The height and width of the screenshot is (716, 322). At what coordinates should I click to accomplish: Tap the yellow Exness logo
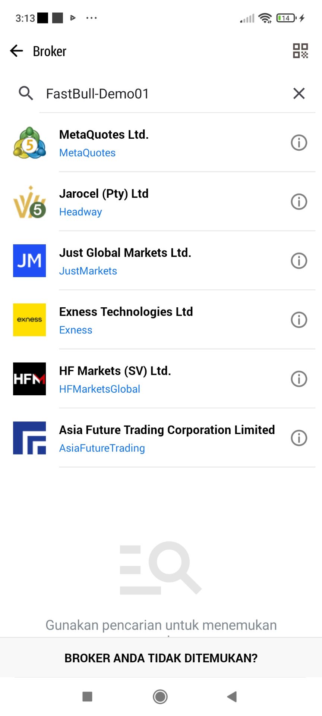[29, 320]
